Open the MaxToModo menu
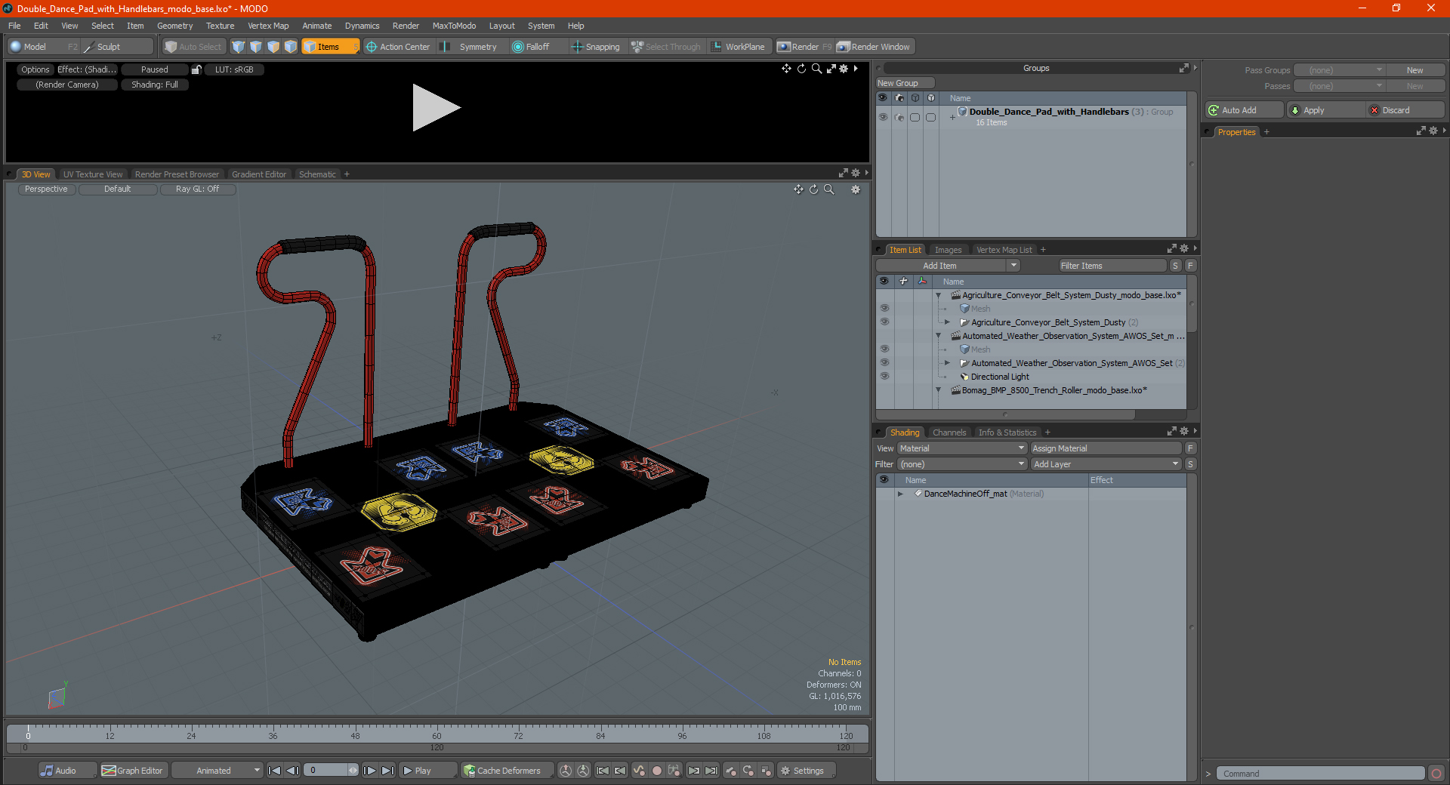The width and height of the screenshot is (1450, 785). point(454,26)
